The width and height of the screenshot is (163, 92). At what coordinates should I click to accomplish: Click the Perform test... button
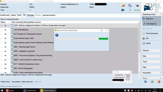(x=6, y=82)
